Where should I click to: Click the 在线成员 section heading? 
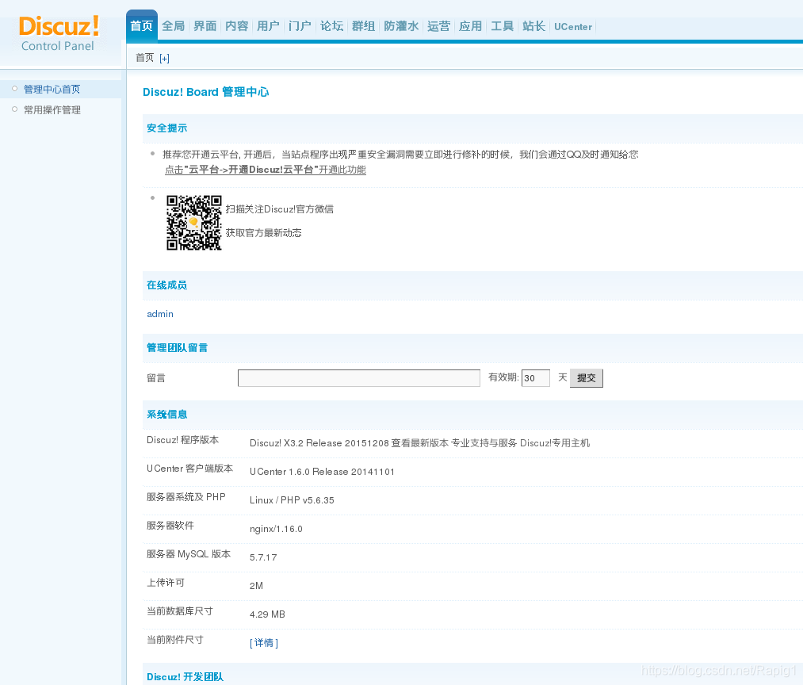click(x=167, y=285)
